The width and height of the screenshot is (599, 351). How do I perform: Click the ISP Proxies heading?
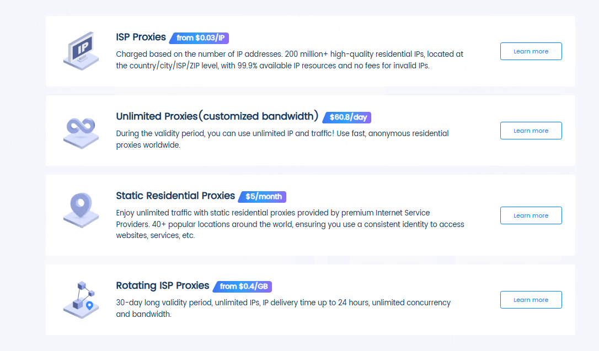141,37
